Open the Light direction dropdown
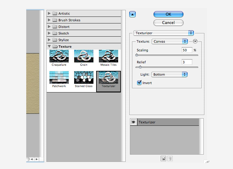 click(x=169, y=74)
